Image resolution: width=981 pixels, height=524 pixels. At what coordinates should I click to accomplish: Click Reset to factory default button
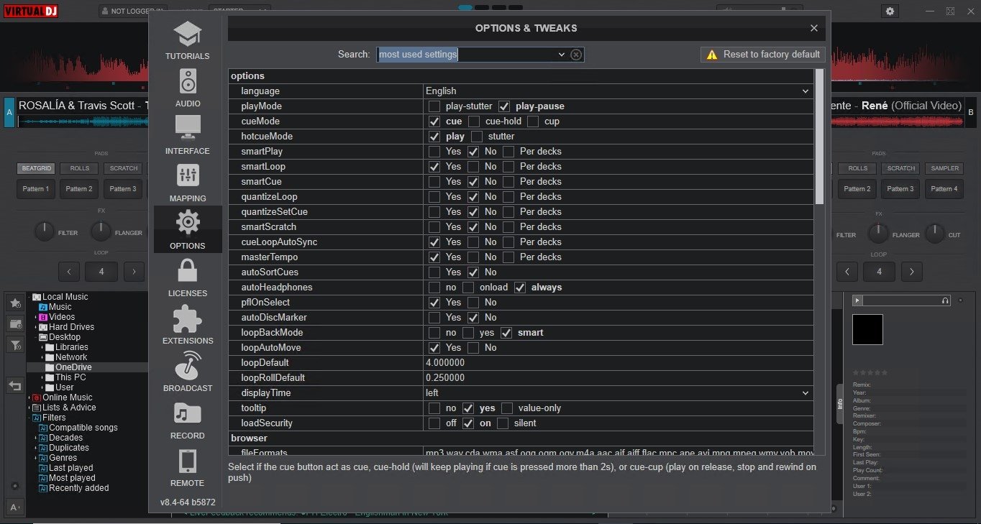point(763,55)
